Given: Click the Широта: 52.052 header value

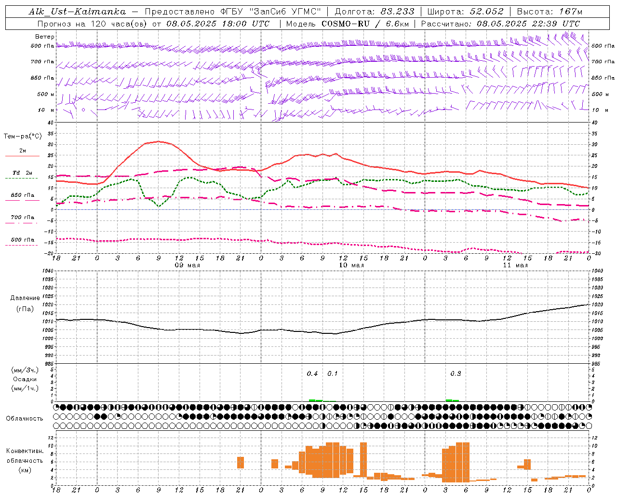Looking at the screenshot, I should tap(466, 12).
